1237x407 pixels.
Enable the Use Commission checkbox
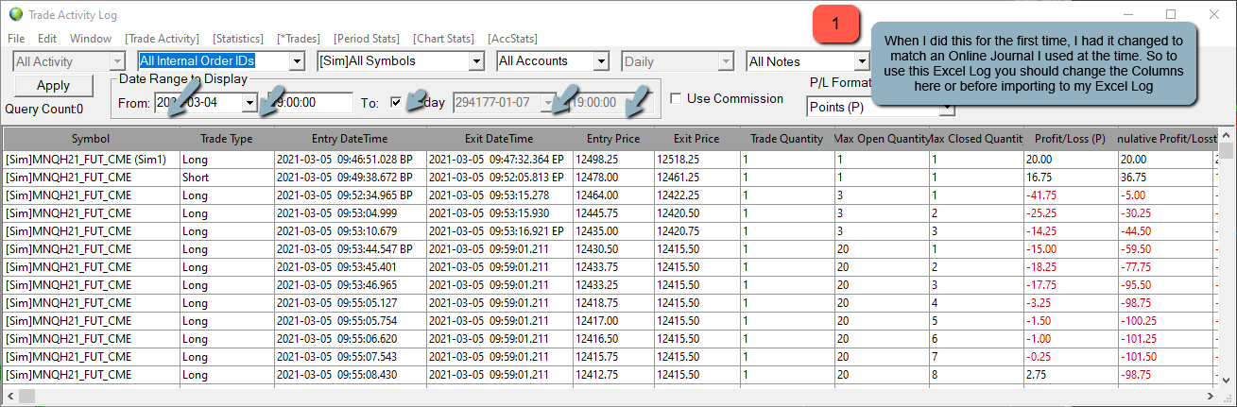[x=676, y=98]
